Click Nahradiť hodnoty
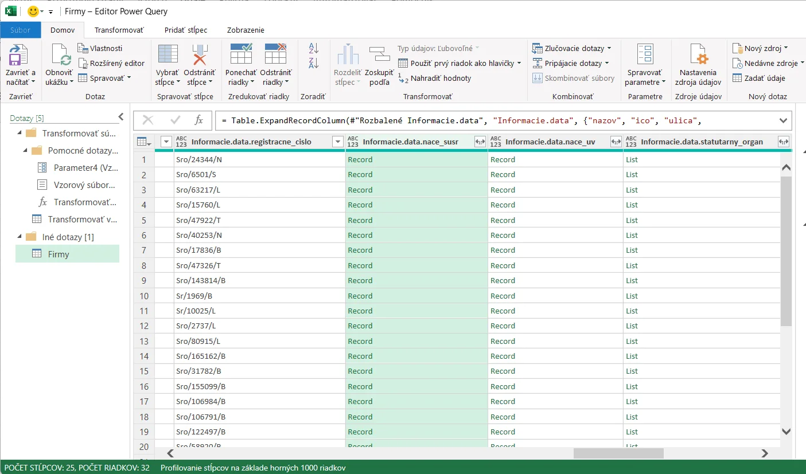 pyautogui.click(x=434, y=78)
